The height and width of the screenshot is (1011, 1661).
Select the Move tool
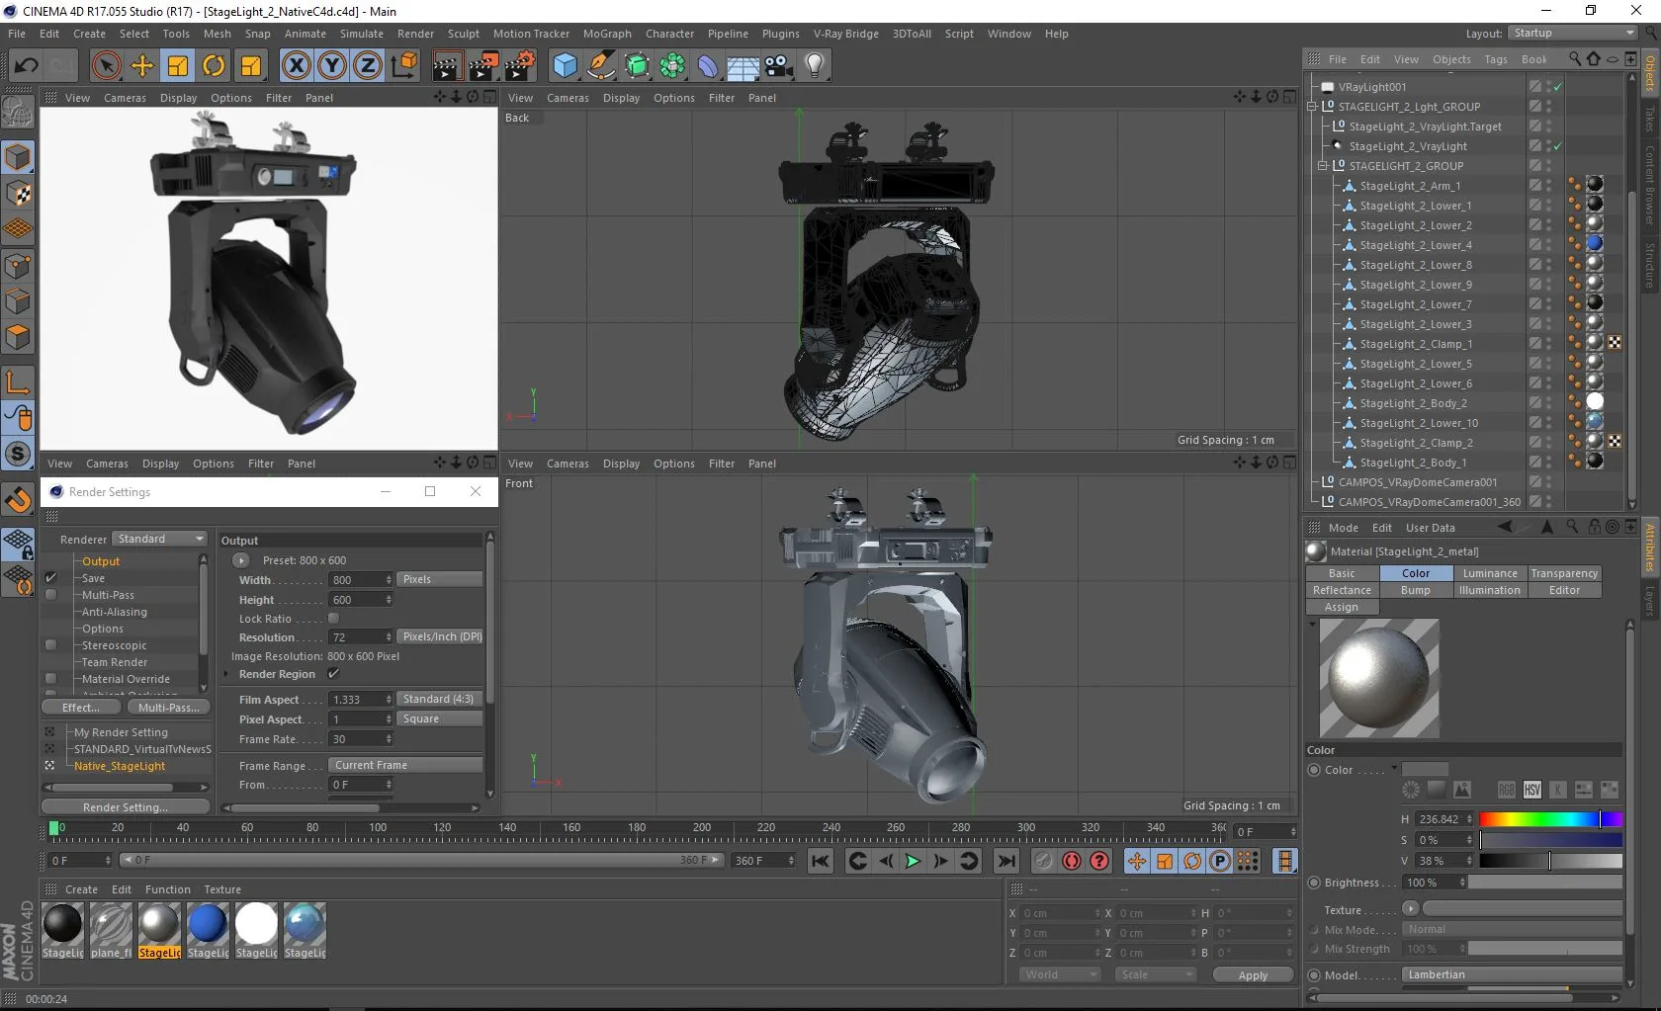[142, 66]
